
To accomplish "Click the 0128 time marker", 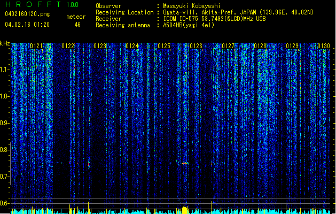I will click(260, 46).
